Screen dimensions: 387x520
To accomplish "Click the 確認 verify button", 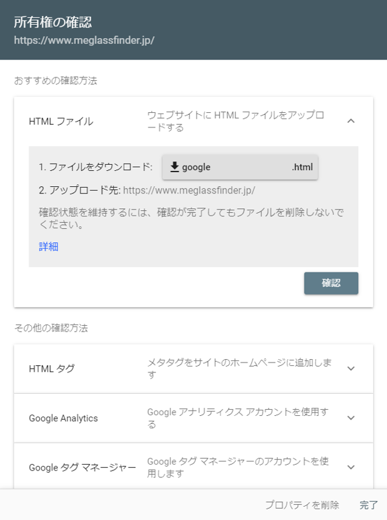I will pos(331,283).
